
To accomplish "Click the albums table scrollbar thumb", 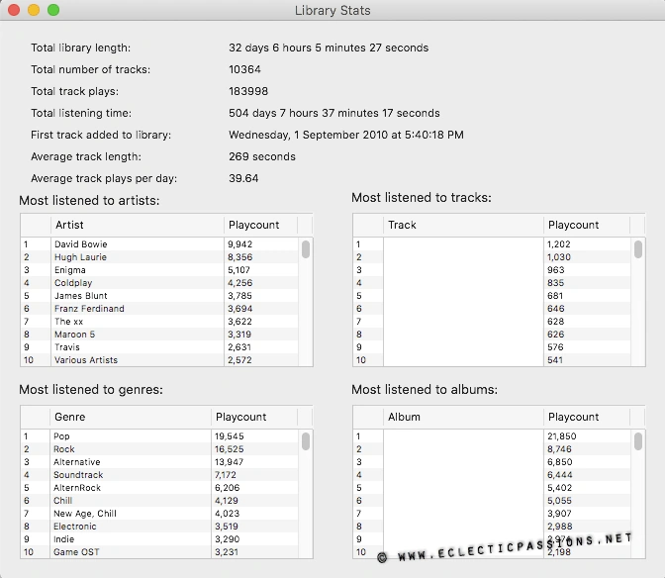I will [638, 441].
